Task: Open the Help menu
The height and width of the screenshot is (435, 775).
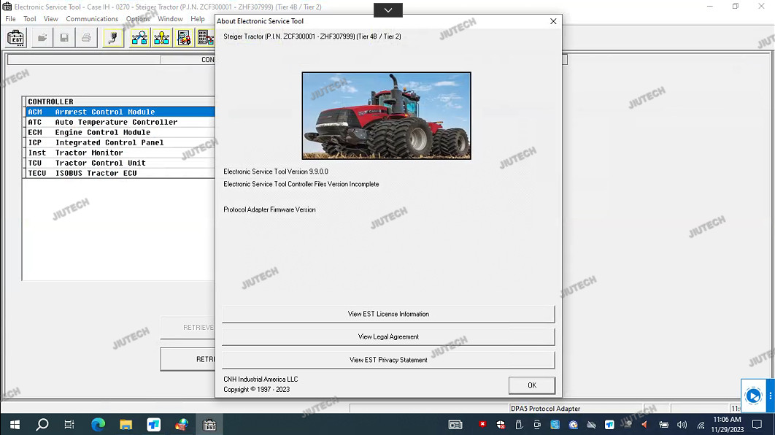Action: [198, 19]
